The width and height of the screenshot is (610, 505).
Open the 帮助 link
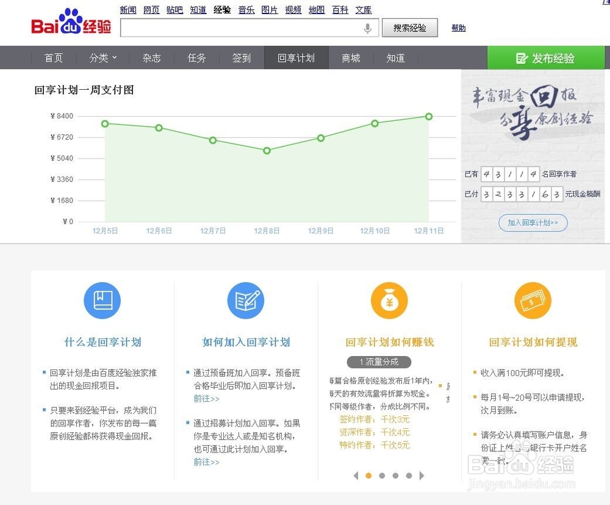459,27
